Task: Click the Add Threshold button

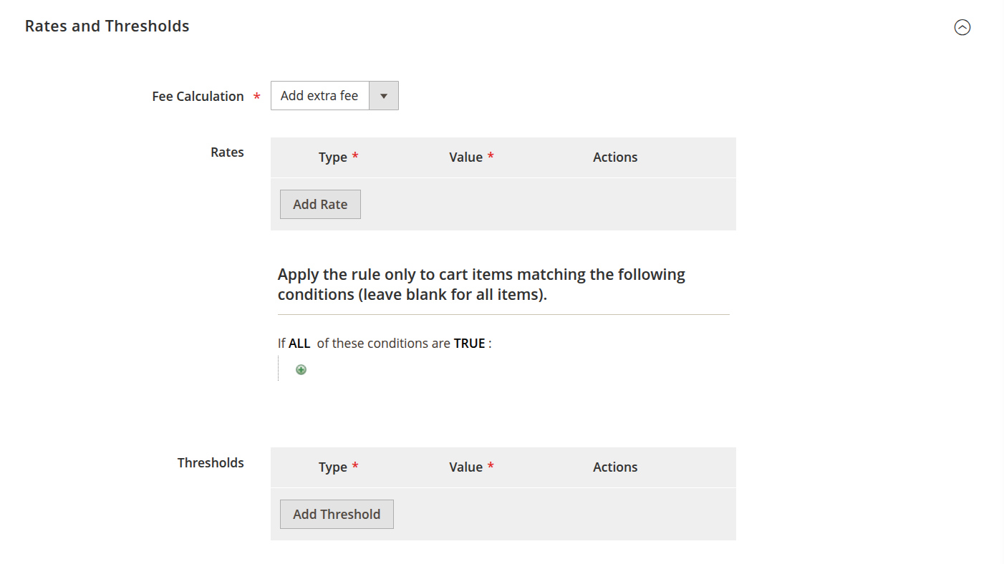Action: coord(337,514)
